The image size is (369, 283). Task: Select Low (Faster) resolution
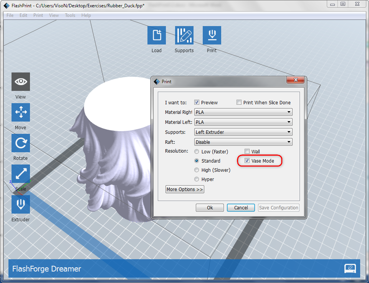(197, 151)
